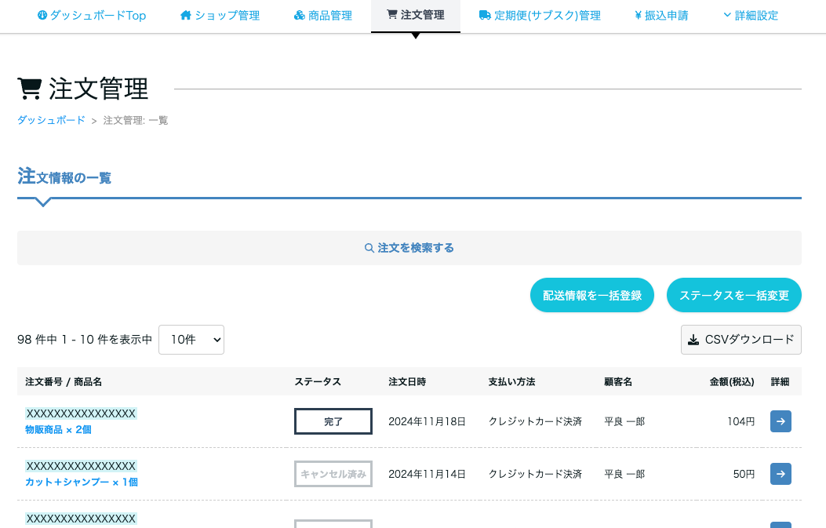Open 物販商品 × 2個 order link
Viewport: 826px width, 528px height.
point(58,429)
